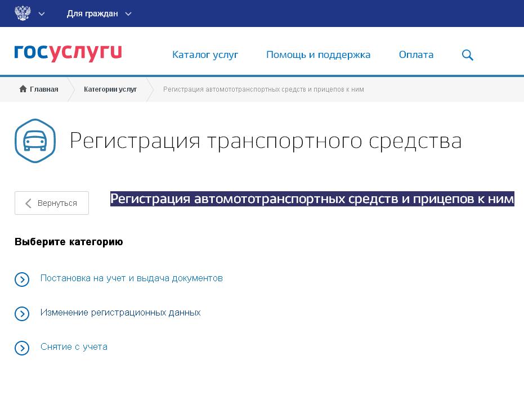Click arrow icon beside 'Постановка на учет'
Image resolution: width=524 pixels, height=410 pixels.
22,280
